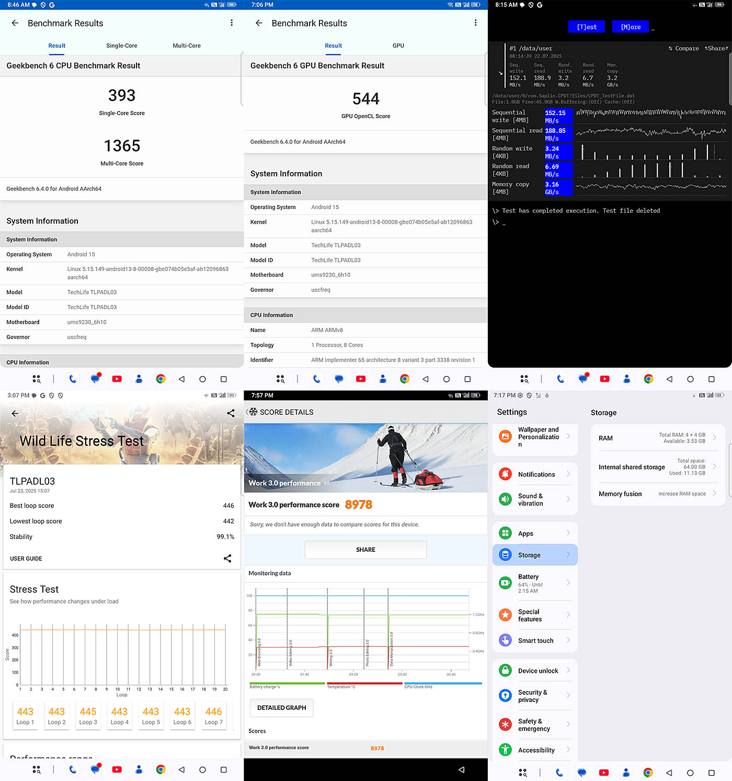
Task: Switch to Single-Core tab in Geekbench
Action: 122,46
